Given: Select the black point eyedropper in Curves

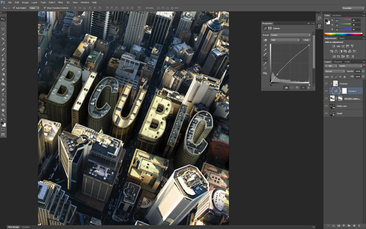Looking at the screenshot, I should (x=265, y=46).
